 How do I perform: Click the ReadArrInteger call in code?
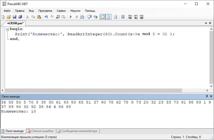click(85, 34)
